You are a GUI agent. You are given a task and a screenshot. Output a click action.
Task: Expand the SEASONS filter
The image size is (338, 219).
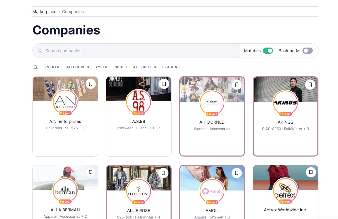(171, 67)
